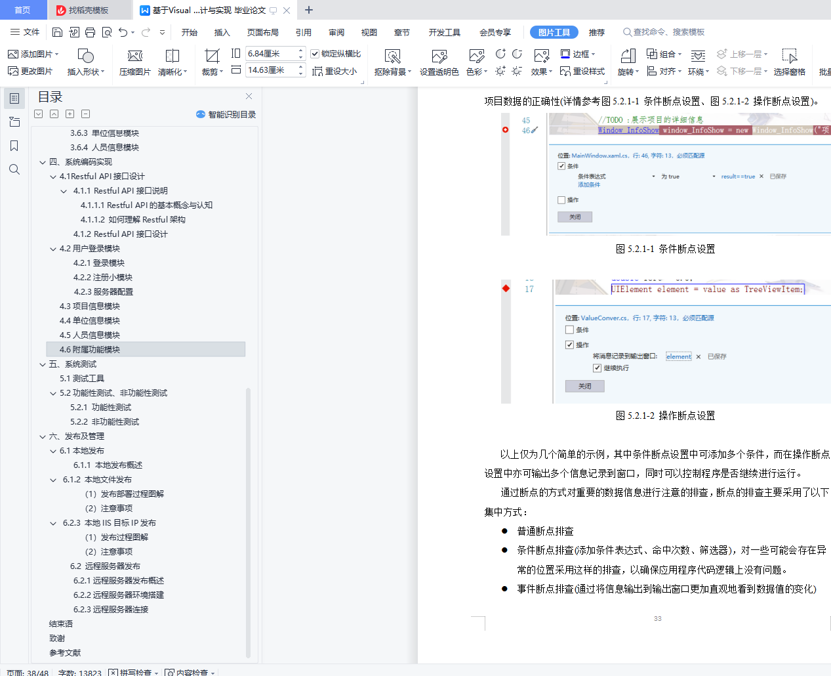Collapse the 五、系统测试 section

point(43,364)
